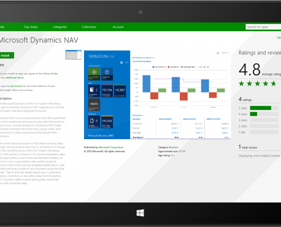Click the "Age rating 12+" line
281x227 pixels.
(x=166, y=155)
